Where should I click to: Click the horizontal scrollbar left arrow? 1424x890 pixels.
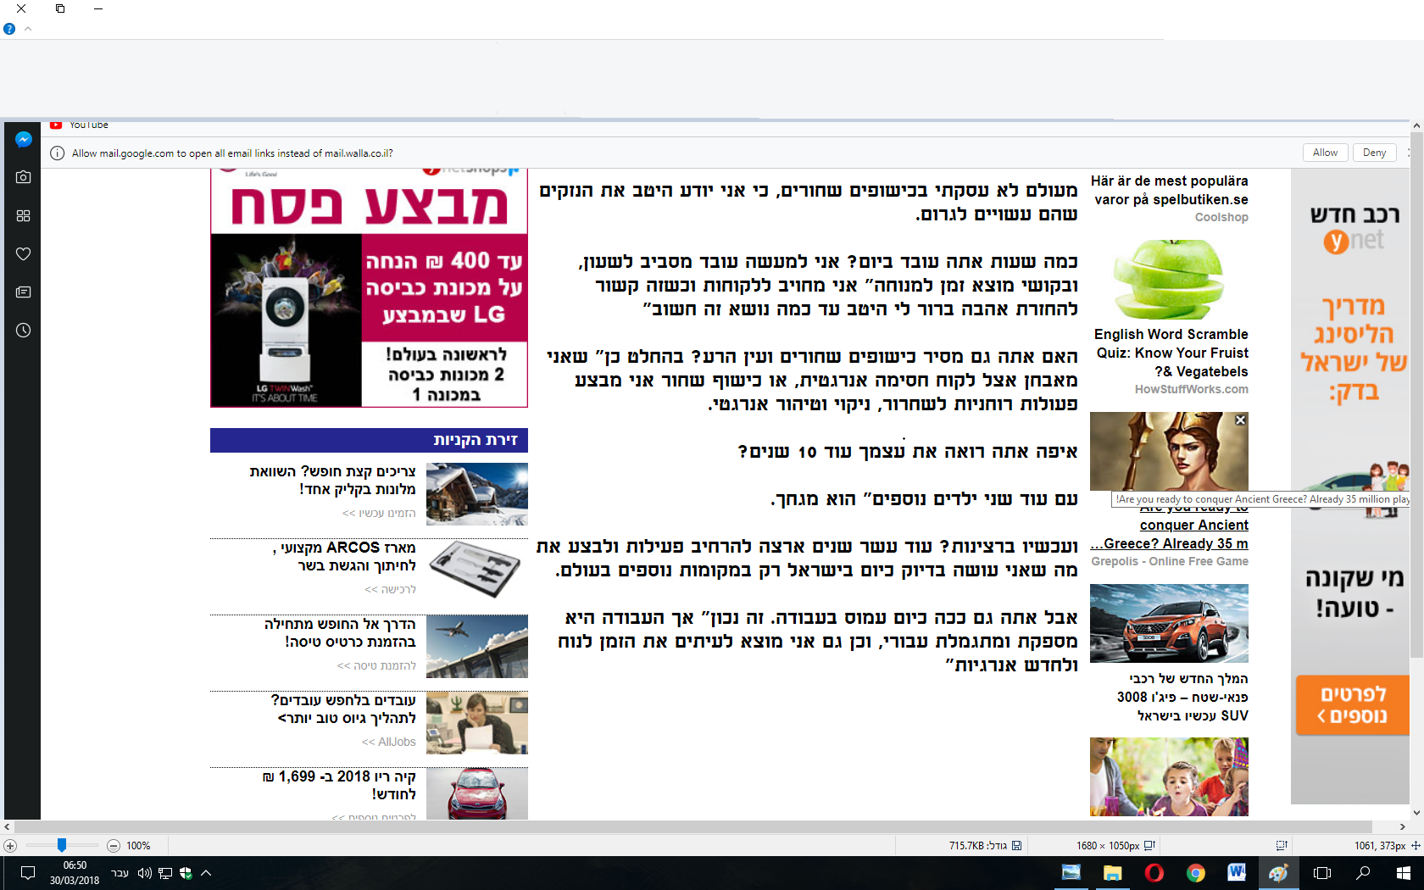pyautogui.click(x=7, y=826)
